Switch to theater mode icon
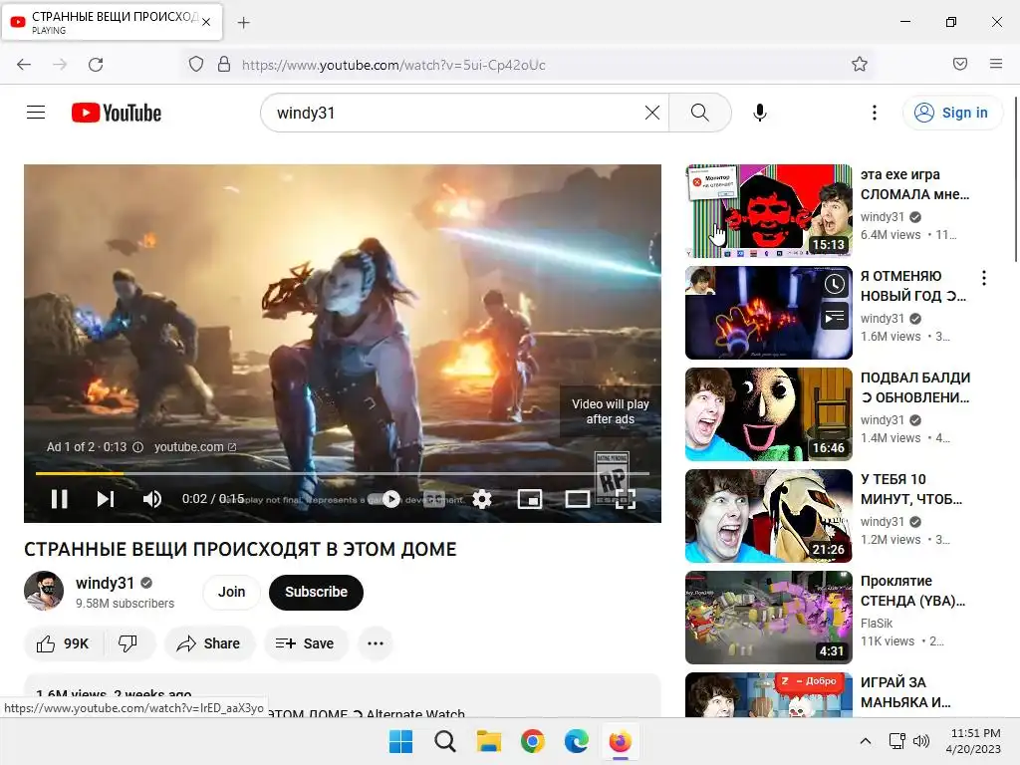This screenshot has height=765, width=1020. (577, 499)
